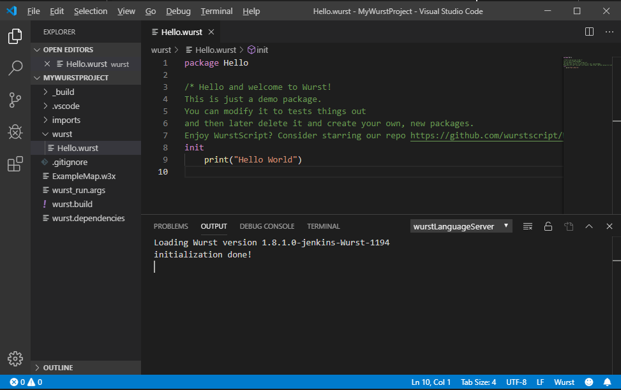Open Hello.wurst in the file tree
This screenshot has height=390, width=621.
pos(86,148)
